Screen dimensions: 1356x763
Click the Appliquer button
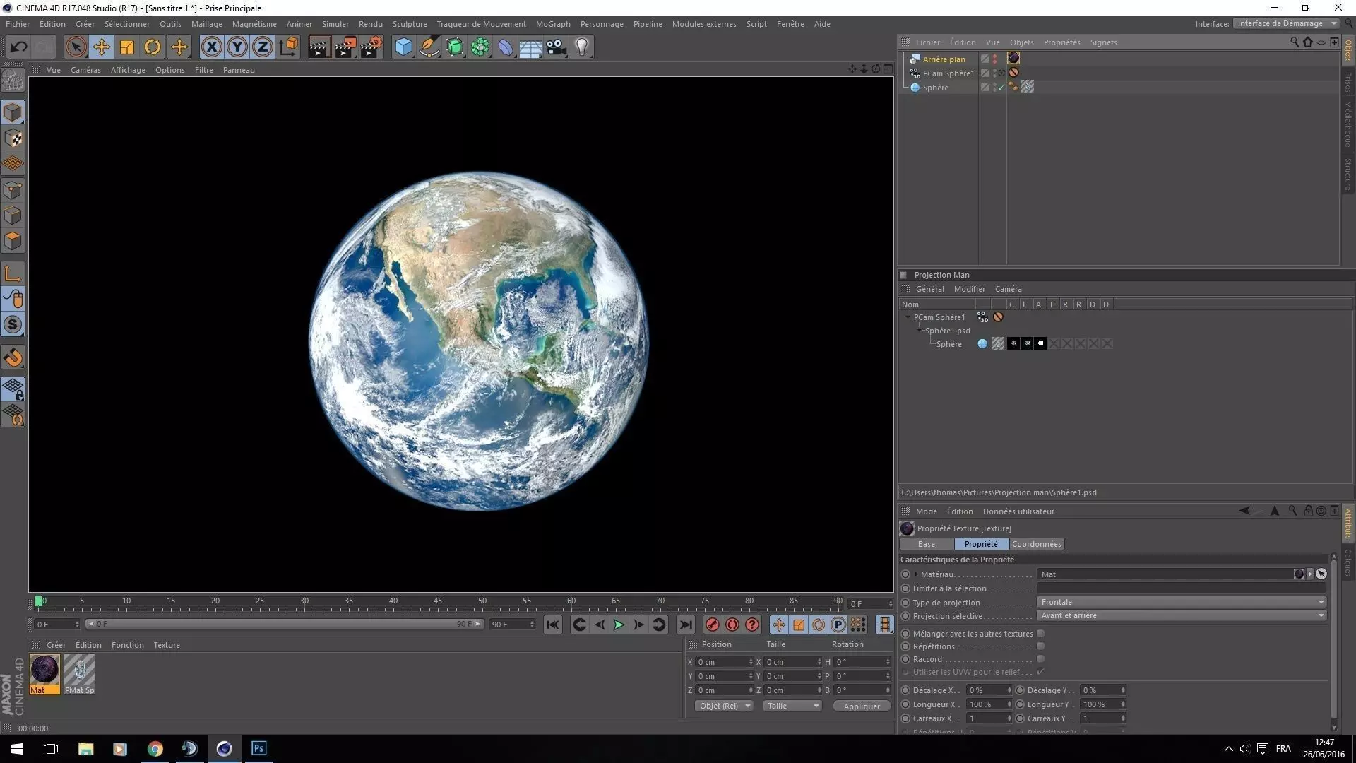[x=862, y=706]
